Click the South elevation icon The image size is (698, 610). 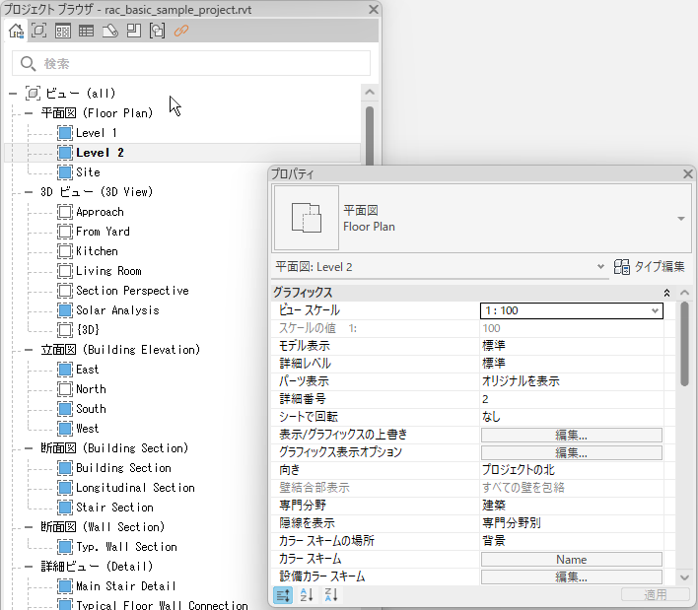pos(65,408)
